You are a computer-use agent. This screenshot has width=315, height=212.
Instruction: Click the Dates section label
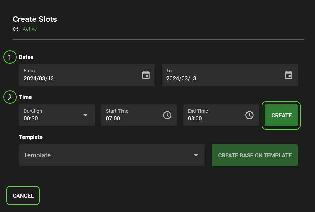26,57
